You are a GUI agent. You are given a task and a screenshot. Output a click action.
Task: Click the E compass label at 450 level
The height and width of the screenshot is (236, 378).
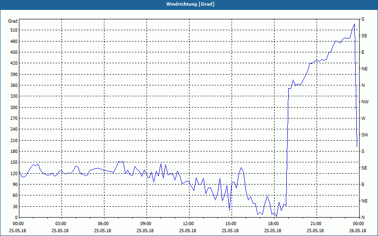pos(363,52)
